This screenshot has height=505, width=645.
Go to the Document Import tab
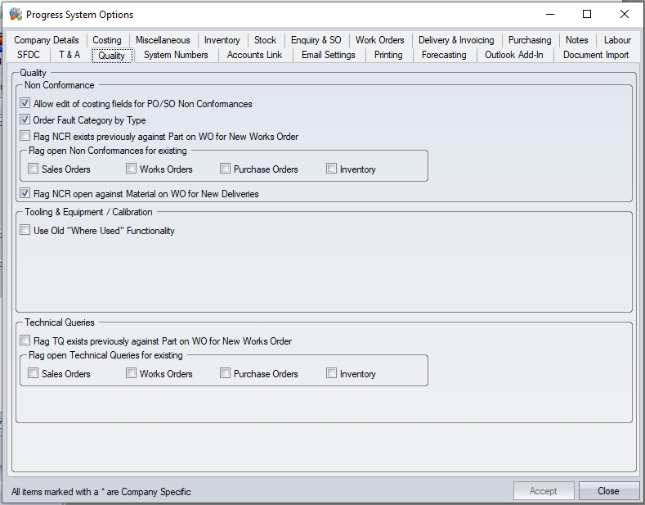click(x=595, y=55)
